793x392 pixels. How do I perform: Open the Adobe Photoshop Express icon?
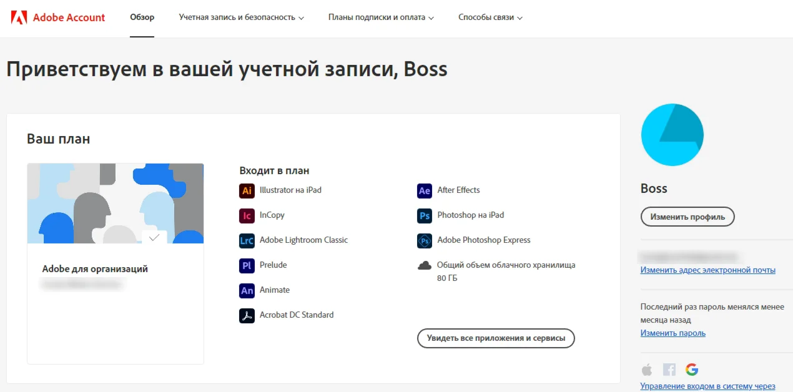tap(425, 240)
